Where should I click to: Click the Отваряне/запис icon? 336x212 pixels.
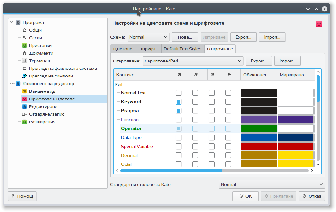[x=25, y=114]
